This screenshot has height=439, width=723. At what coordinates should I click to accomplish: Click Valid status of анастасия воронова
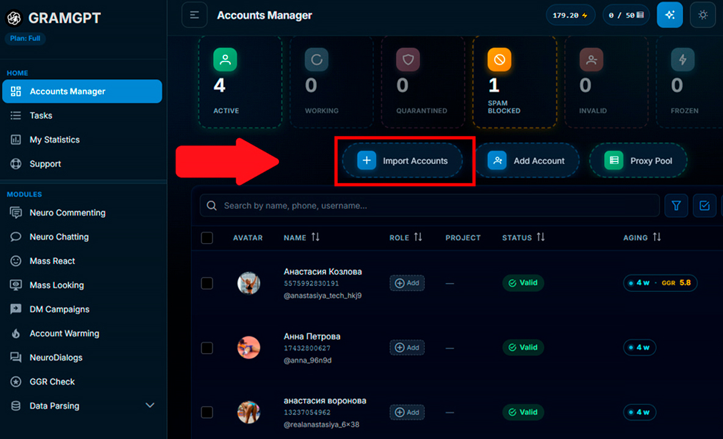tap(523, 412)
